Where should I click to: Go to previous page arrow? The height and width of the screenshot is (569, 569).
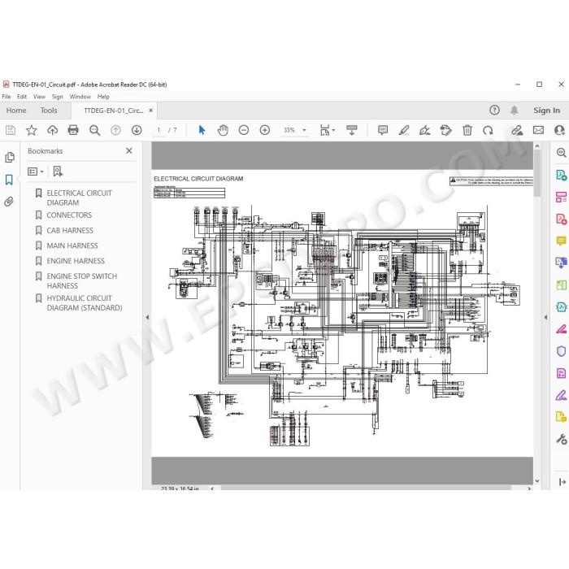(115, 130)
